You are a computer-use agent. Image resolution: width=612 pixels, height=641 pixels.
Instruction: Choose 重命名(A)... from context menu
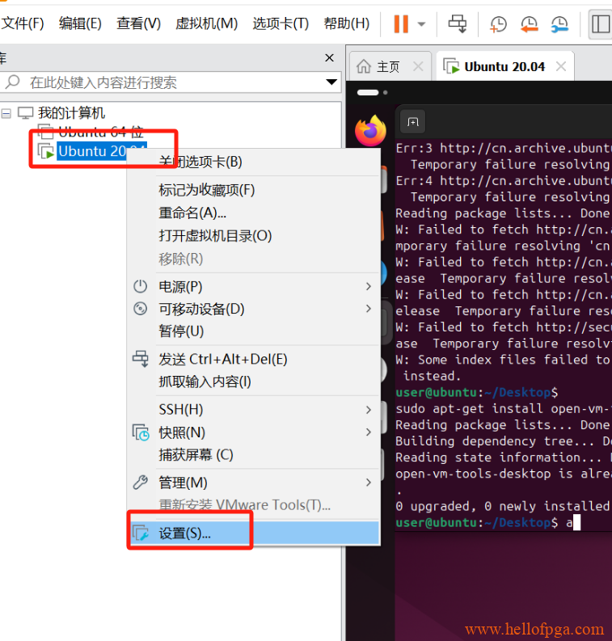click(x=254, y=213)
